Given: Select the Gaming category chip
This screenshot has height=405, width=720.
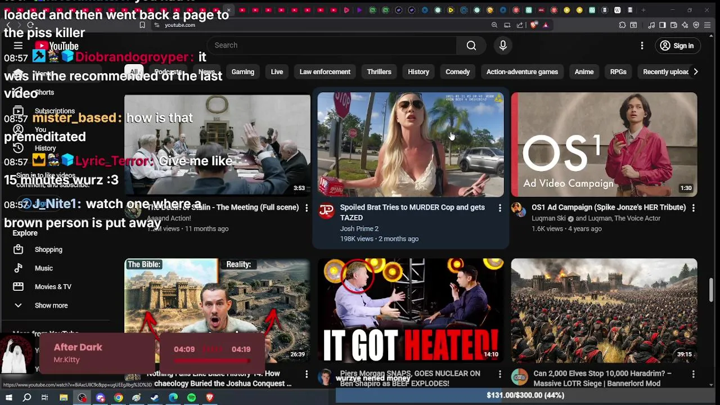Looking at the screenshot, I should pyautogui.click(x=243, y=72).
